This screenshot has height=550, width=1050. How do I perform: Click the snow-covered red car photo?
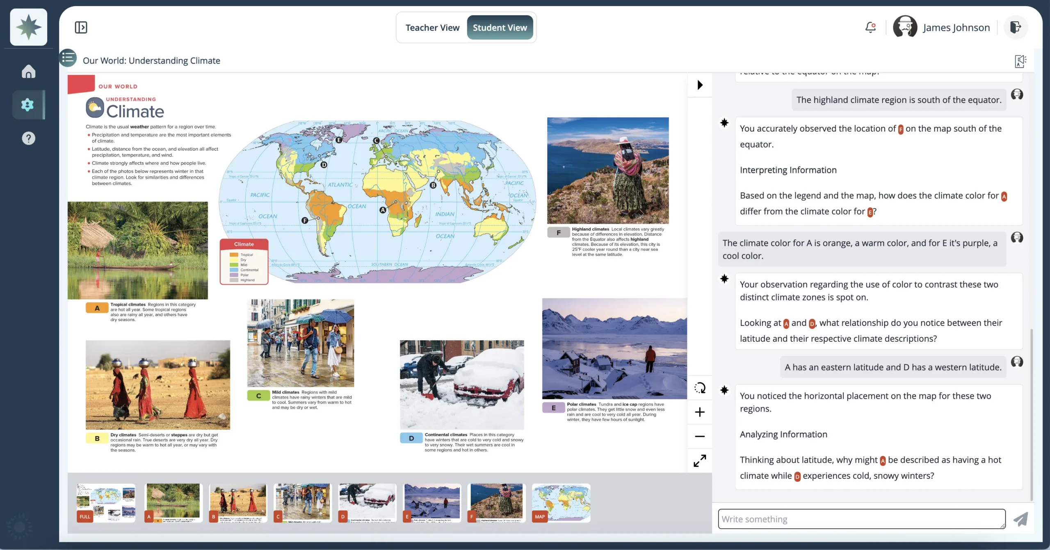[462, 385]
